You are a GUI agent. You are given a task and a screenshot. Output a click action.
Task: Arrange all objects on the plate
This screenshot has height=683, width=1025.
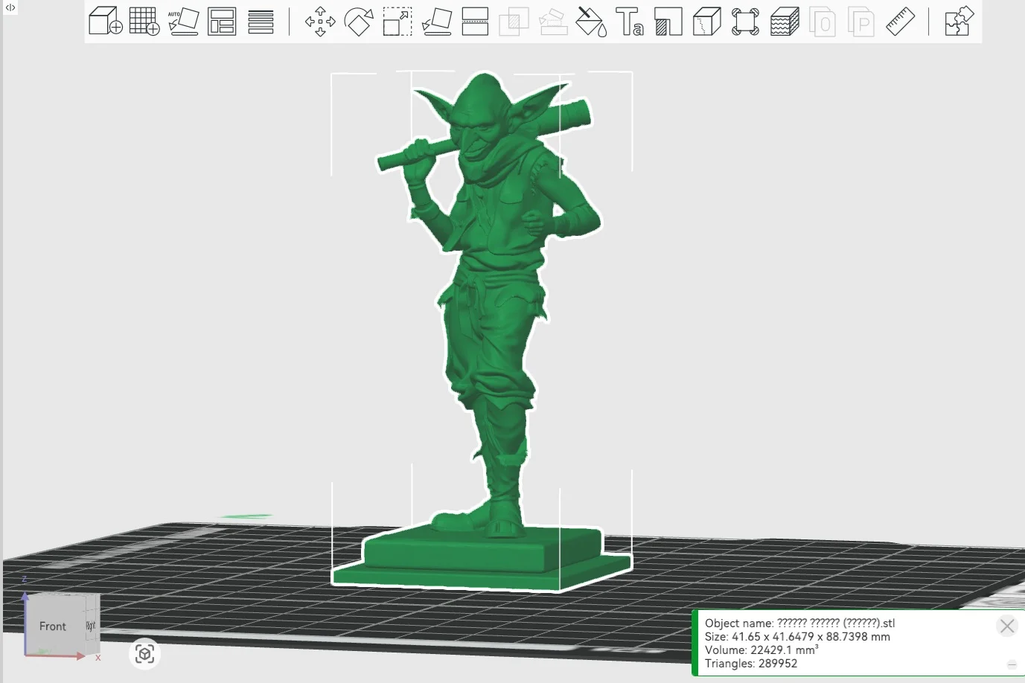222,21
